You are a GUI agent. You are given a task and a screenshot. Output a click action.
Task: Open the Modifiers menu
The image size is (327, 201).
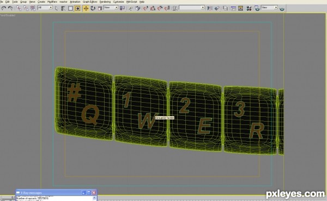click(x=52, y=2)
